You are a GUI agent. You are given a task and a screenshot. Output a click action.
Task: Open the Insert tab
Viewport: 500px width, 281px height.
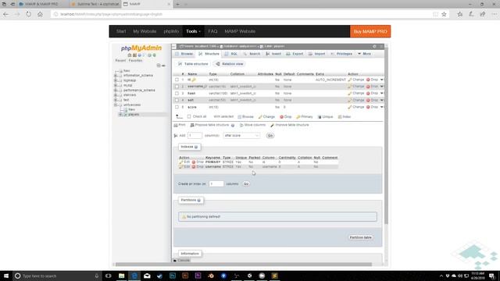[x=273, y=54]
